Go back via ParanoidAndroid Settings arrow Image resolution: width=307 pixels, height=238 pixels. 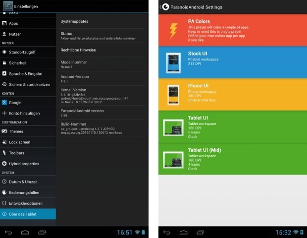(x=161, y=7)
